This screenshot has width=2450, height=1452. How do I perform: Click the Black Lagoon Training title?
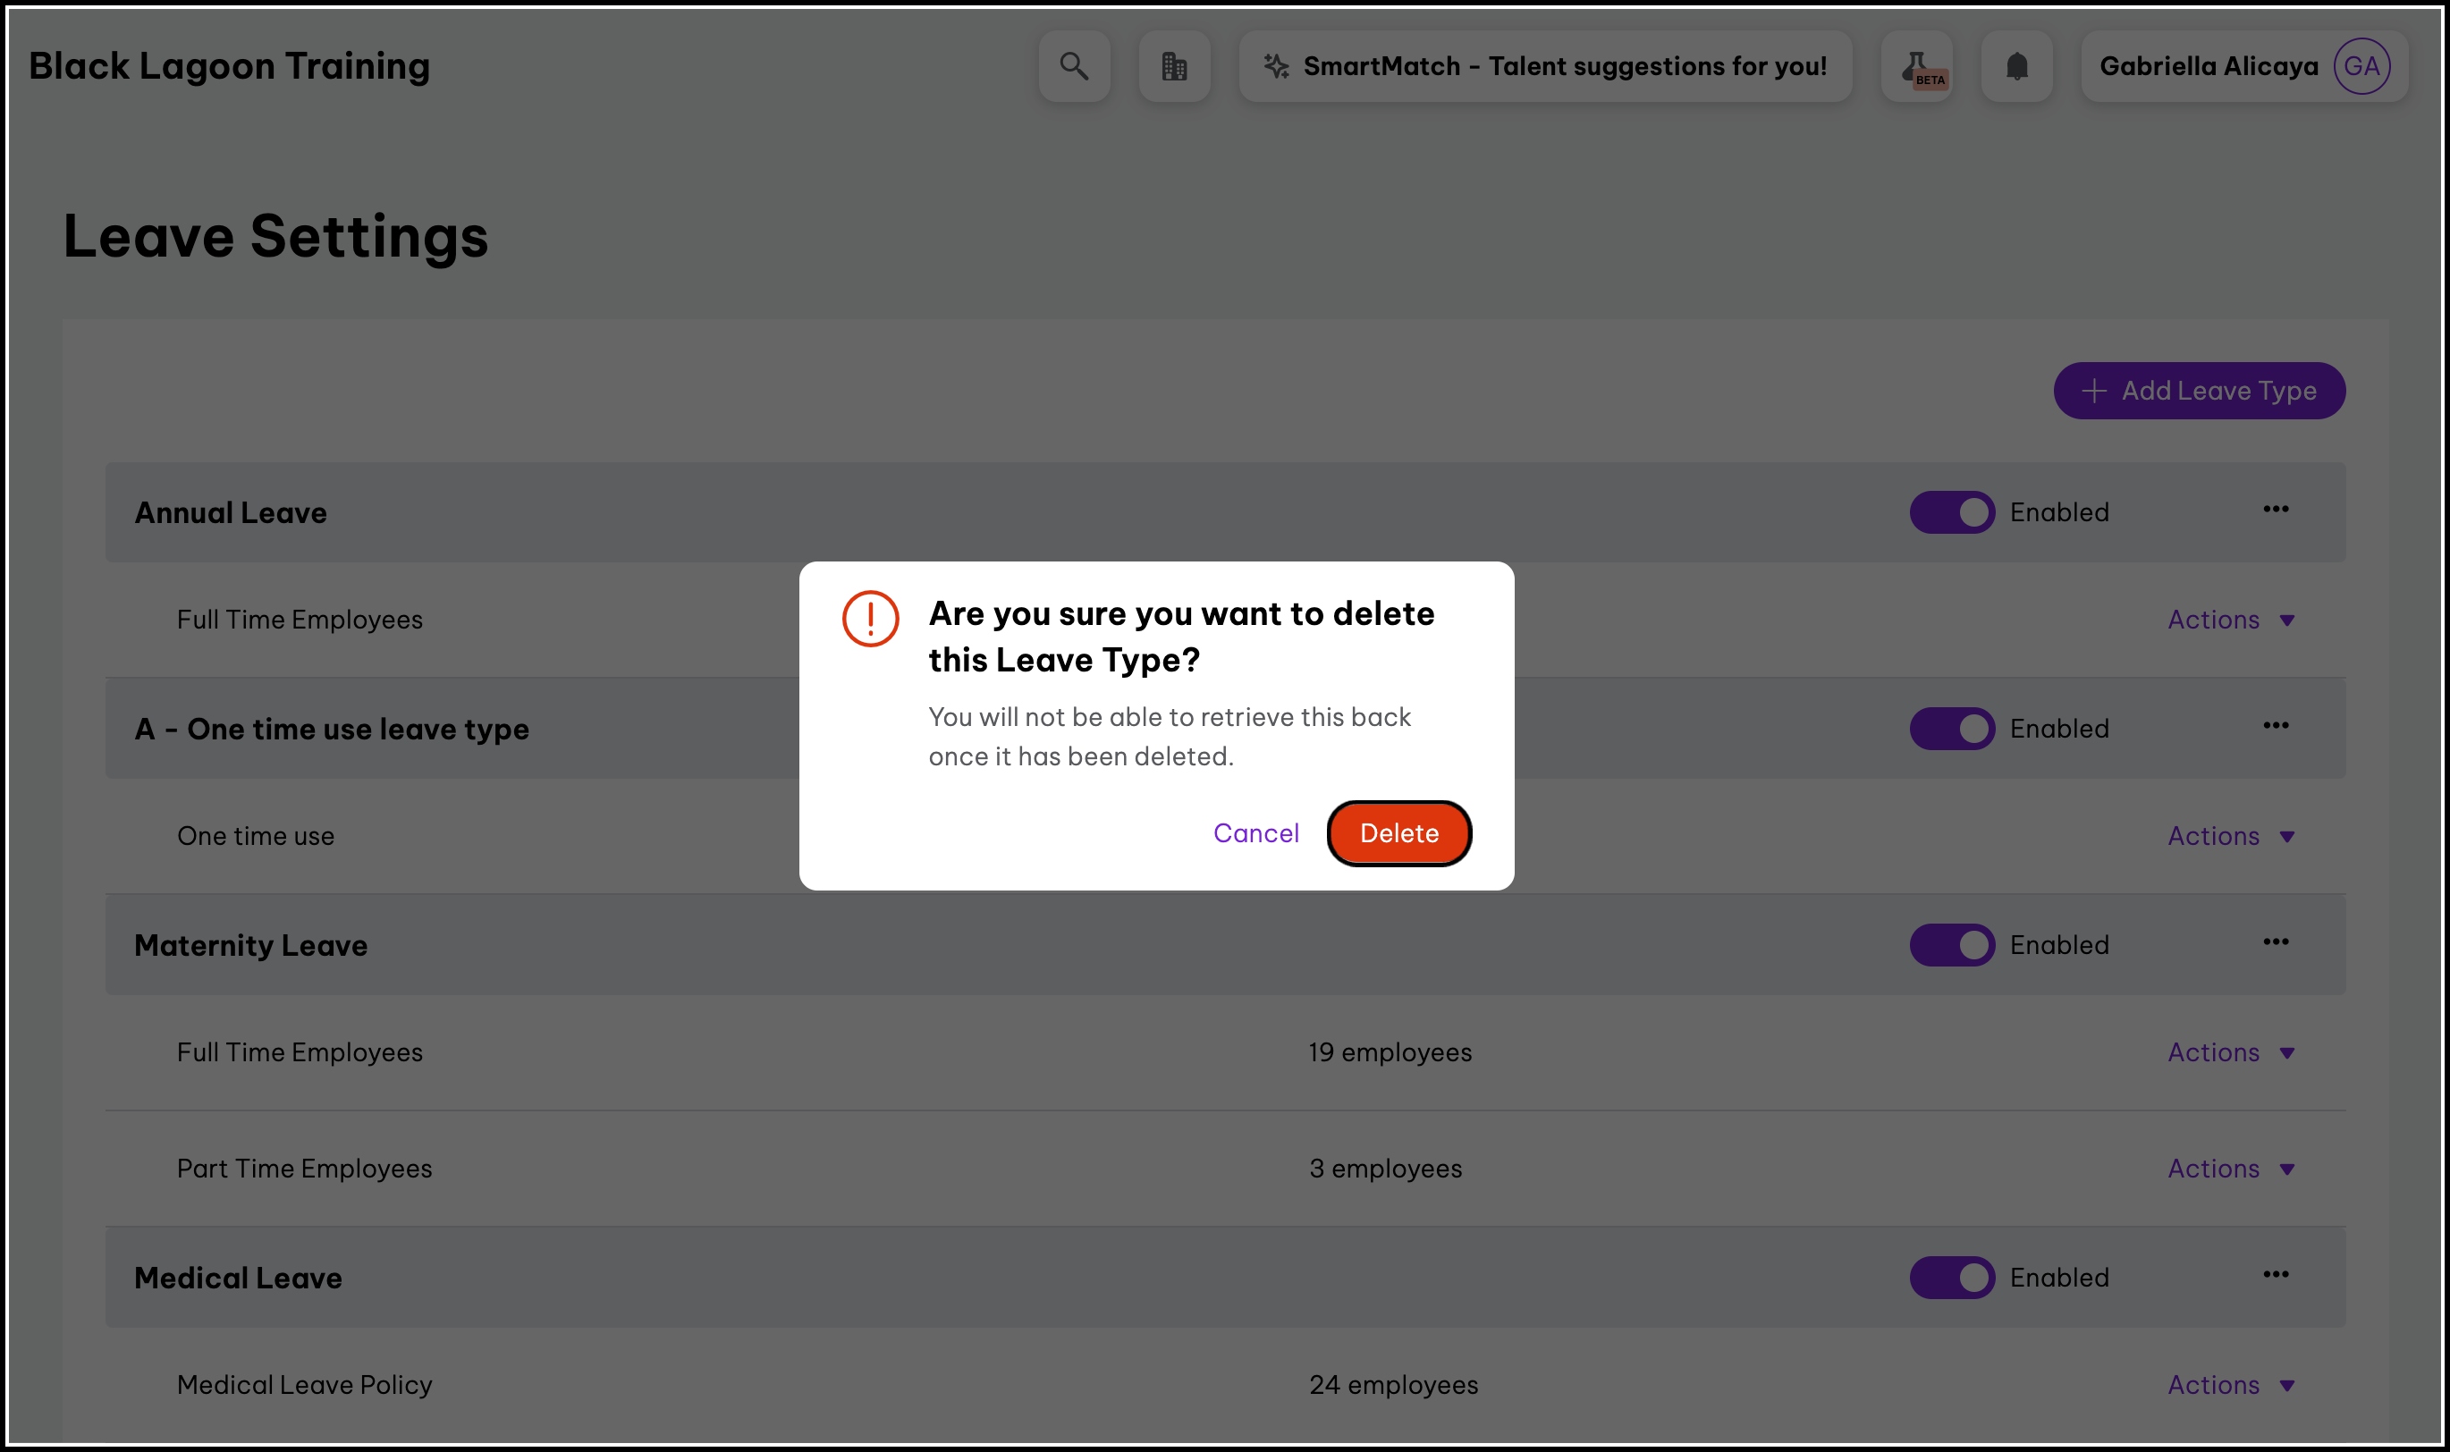pyautogui.click(x=230, y=66)
